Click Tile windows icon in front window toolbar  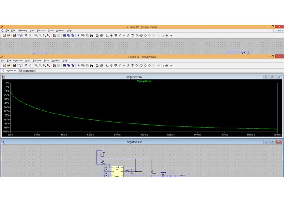(x=64, y=65)
